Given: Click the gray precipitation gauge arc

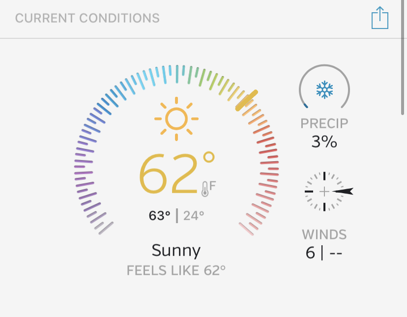Looking at the screenshot, I should pyautogui.click(x=324, y=86).
